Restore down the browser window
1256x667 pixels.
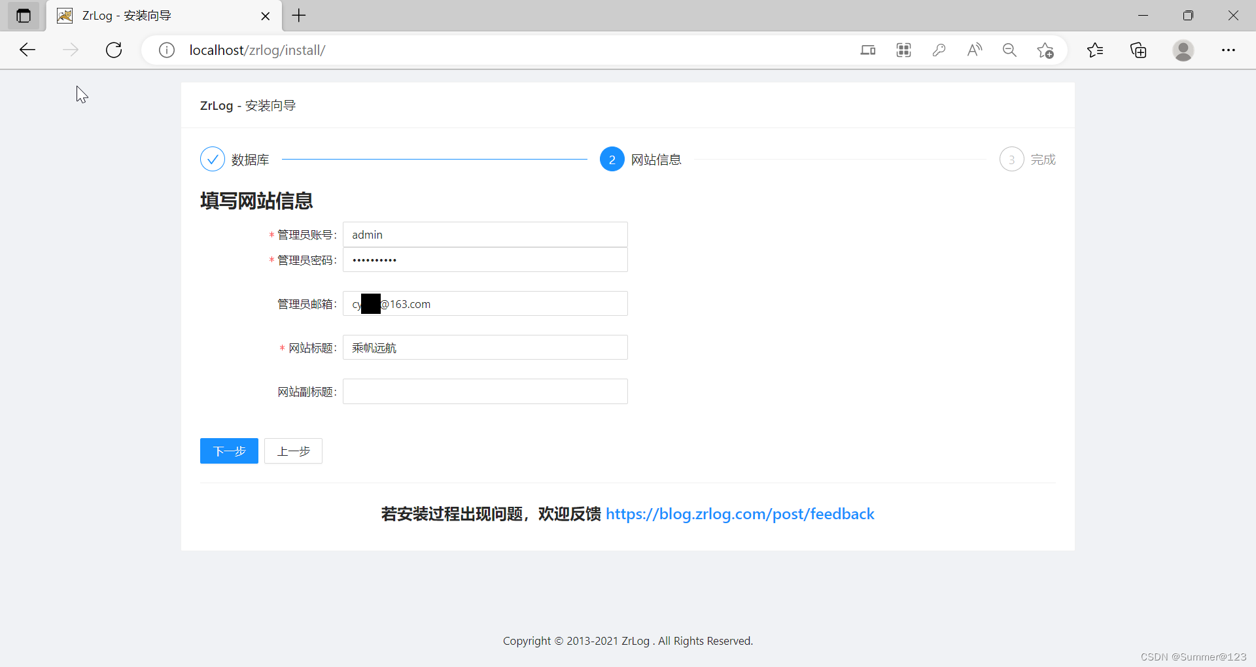[x=1188, y=16]
